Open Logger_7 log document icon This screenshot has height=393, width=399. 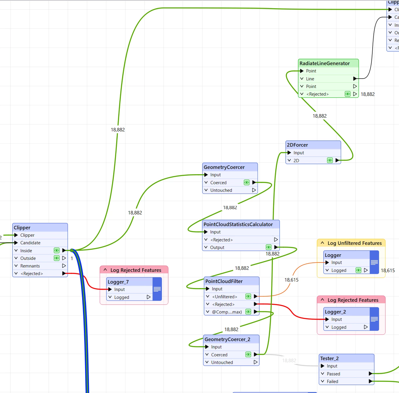[157, 289]
